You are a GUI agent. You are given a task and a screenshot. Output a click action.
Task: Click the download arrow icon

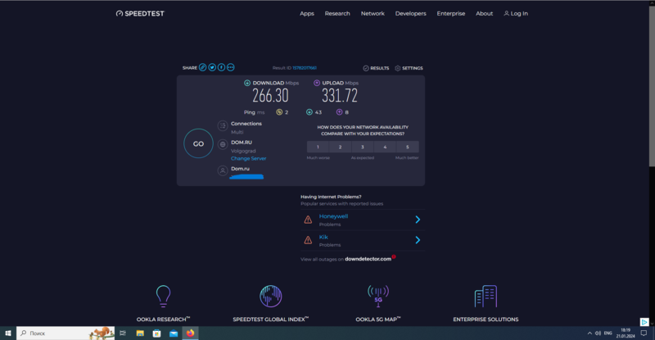click(x=247, y=83)
